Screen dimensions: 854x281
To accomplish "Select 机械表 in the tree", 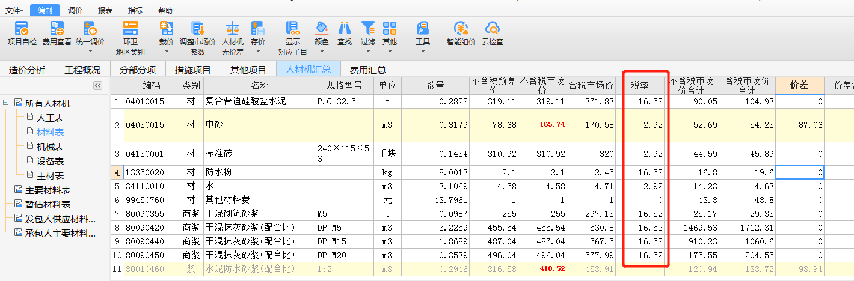I will tap(51, 147).
